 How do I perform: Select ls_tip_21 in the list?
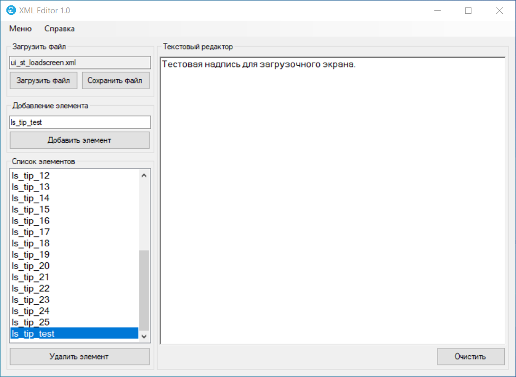[74, 277]
